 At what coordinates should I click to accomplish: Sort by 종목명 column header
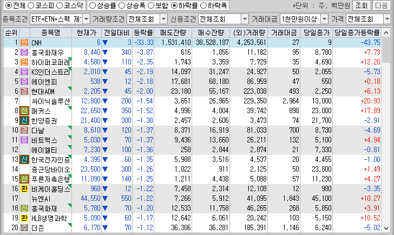click(x=51, y=32)
